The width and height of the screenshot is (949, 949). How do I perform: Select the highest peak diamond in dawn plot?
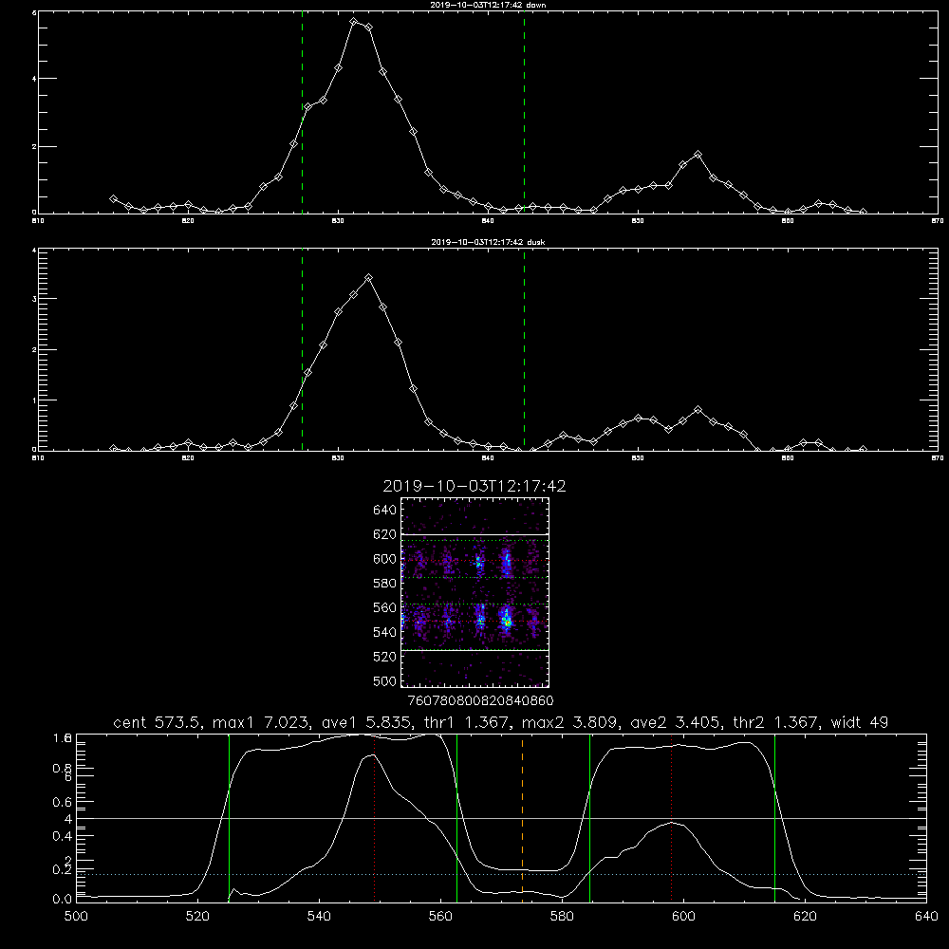354,22
